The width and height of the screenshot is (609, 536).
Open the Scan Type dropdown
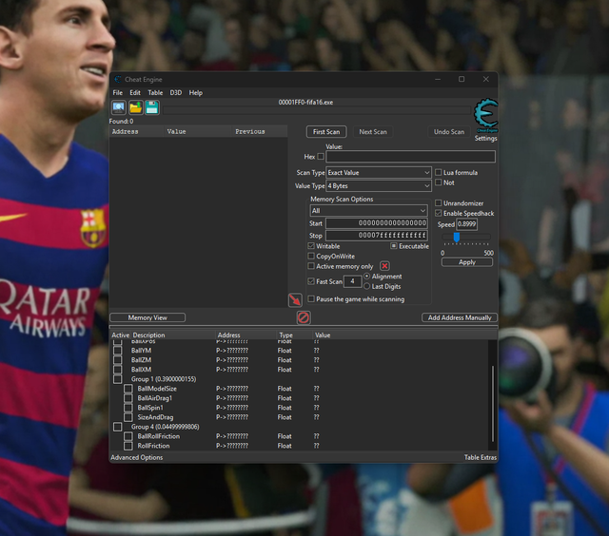(379, 173)
